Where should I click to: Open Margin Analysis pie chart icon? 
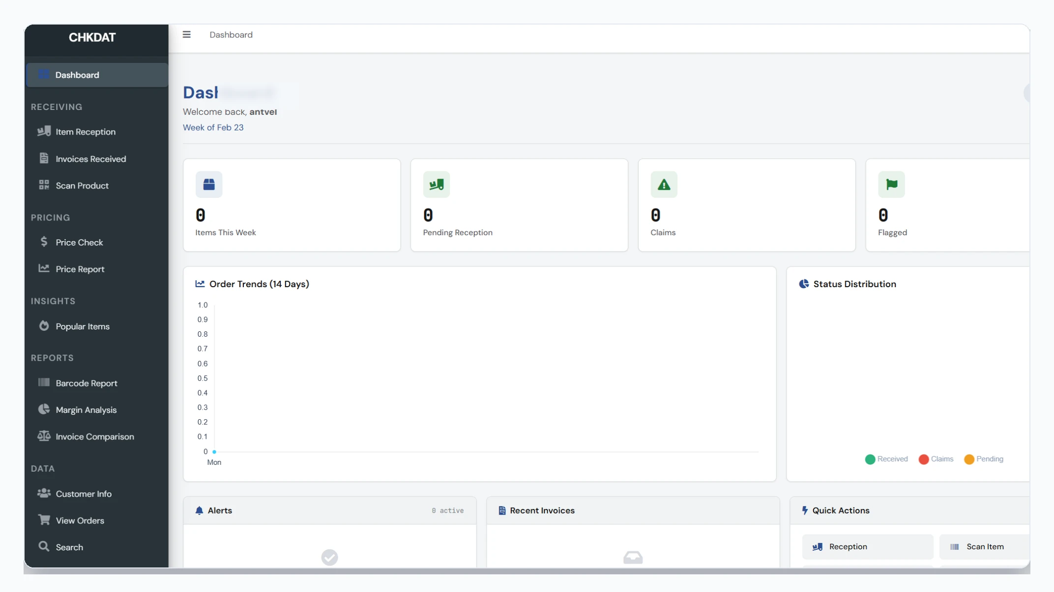[44, 409]
